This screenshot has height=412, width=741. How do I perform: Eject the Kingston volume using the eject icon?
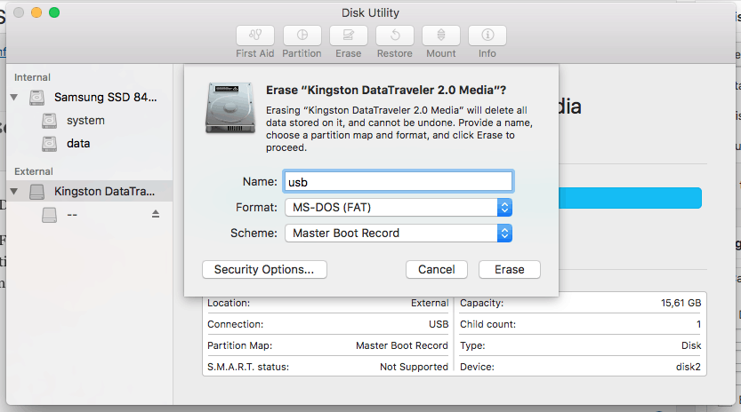click(156, 214)
